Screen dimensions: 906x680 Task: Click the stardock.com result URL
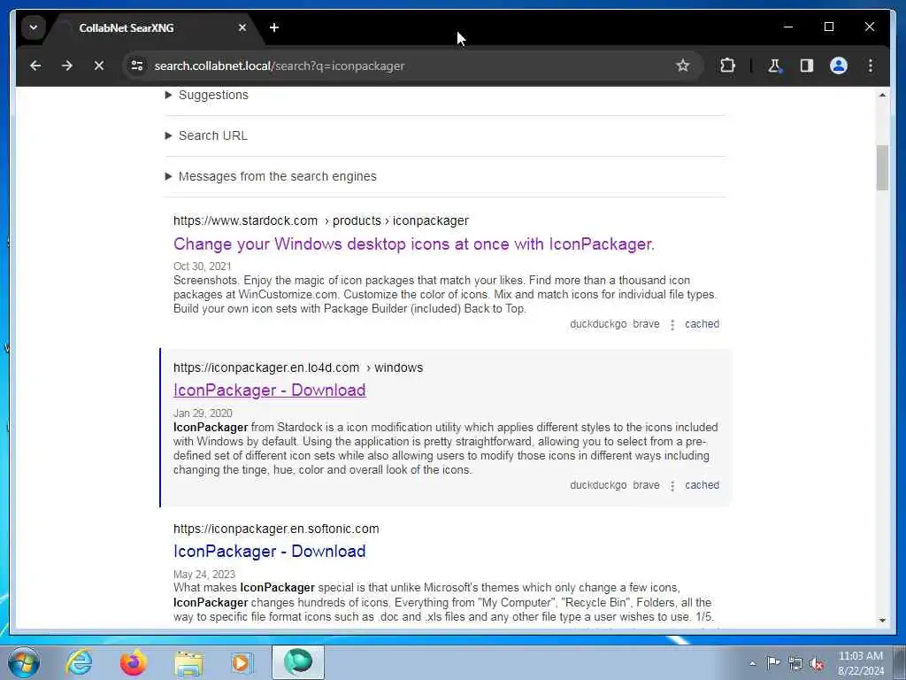pyautogui.click(x=320, y=220)
